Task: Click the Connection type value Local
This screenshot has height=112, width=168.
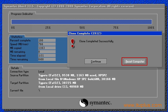Action: 41,71
